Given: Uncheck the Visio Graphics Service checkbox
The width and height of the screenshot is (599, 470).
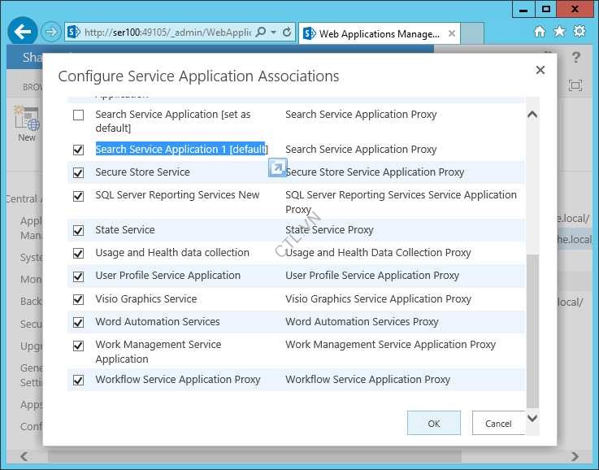Looking at the screenshot, I should pos(78,299).
